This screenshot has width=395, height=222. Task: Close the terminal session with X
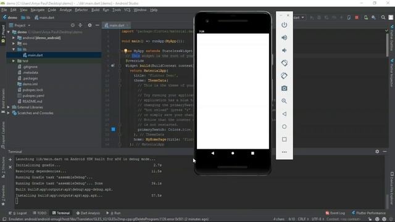click(x=10, y=167)
